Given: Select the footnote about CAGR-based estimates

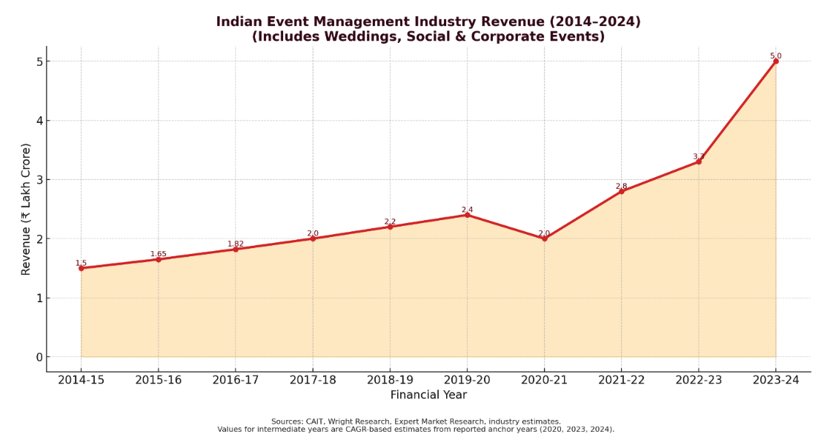Looking at the screenshot, I should [416, 430].
